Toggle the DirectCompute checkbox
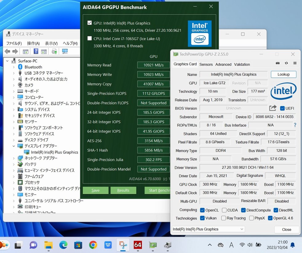 [243, 210]
